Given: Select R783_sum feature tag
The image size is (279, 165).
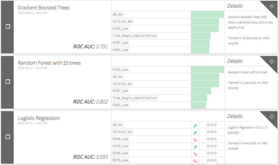Looking at the screenshot, I should point(121,153).
